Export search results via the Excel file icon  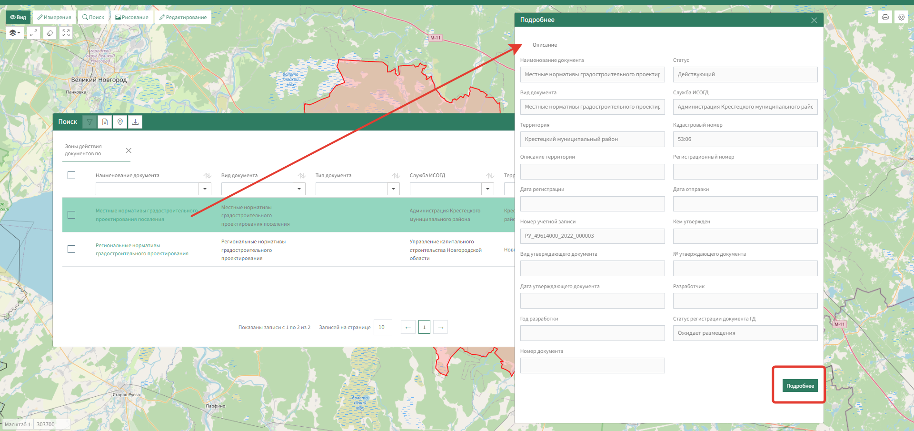pyautogui.click(x=105, y=122)
